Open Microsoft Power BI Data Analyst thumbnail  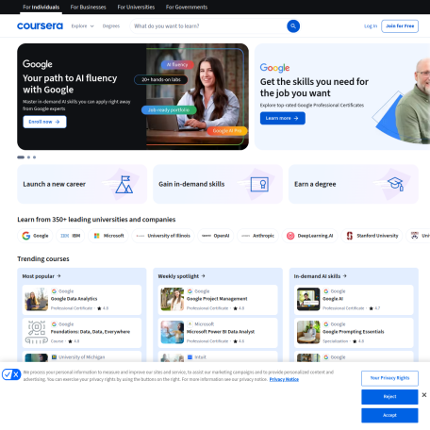point(173,332)
